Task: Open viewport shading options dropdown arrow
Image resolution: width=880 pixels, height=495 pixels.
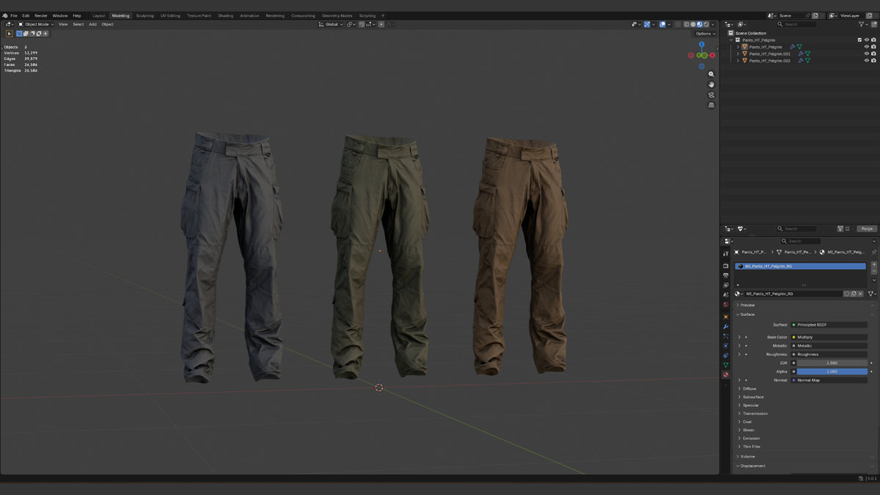Action: (x=713, y=24)
